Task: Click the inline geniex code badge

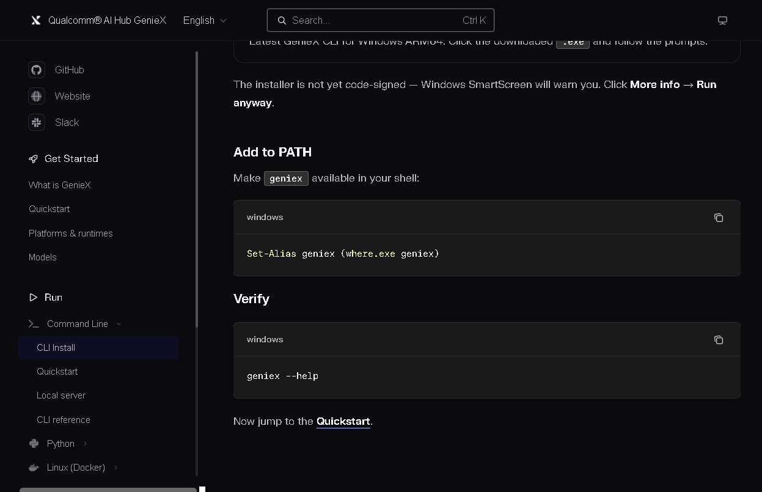Action: [286, 178]
